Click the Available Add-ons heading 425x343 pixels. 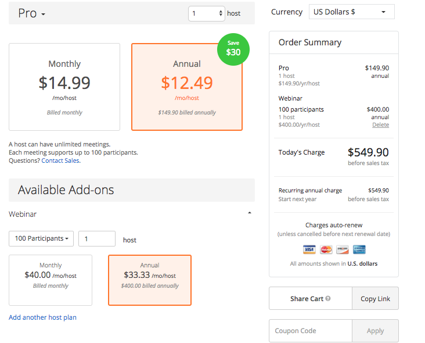(66, 190)
